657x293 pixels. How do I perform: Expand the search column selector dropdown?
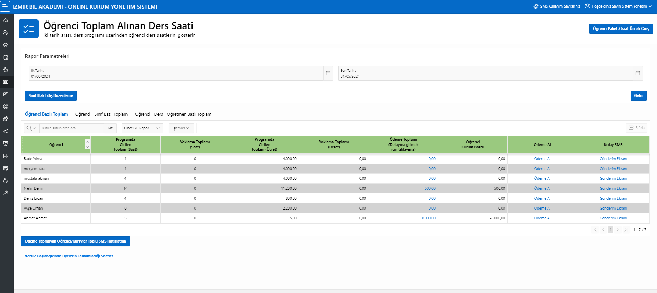[31, 128]
